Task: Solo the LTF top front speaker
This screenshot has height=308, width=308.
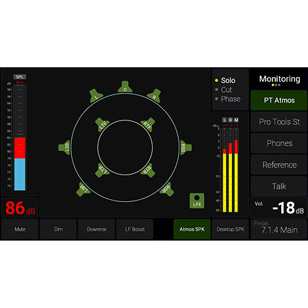Action: 103,125
